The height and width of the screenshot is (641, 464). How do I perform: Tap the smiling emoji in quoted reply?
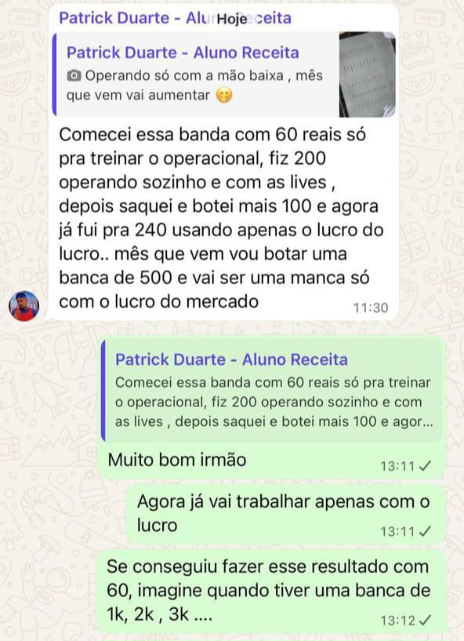pyautogui.click(x=224, y=95)
